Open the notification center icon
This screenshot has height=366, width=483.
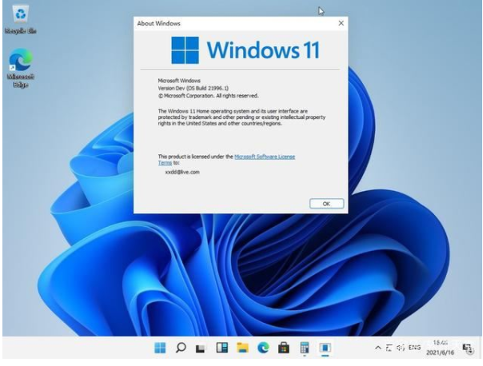tap(468, 348)
